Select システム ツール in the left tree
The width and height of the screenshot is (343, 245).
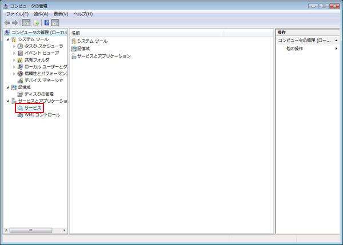[33, 39]
